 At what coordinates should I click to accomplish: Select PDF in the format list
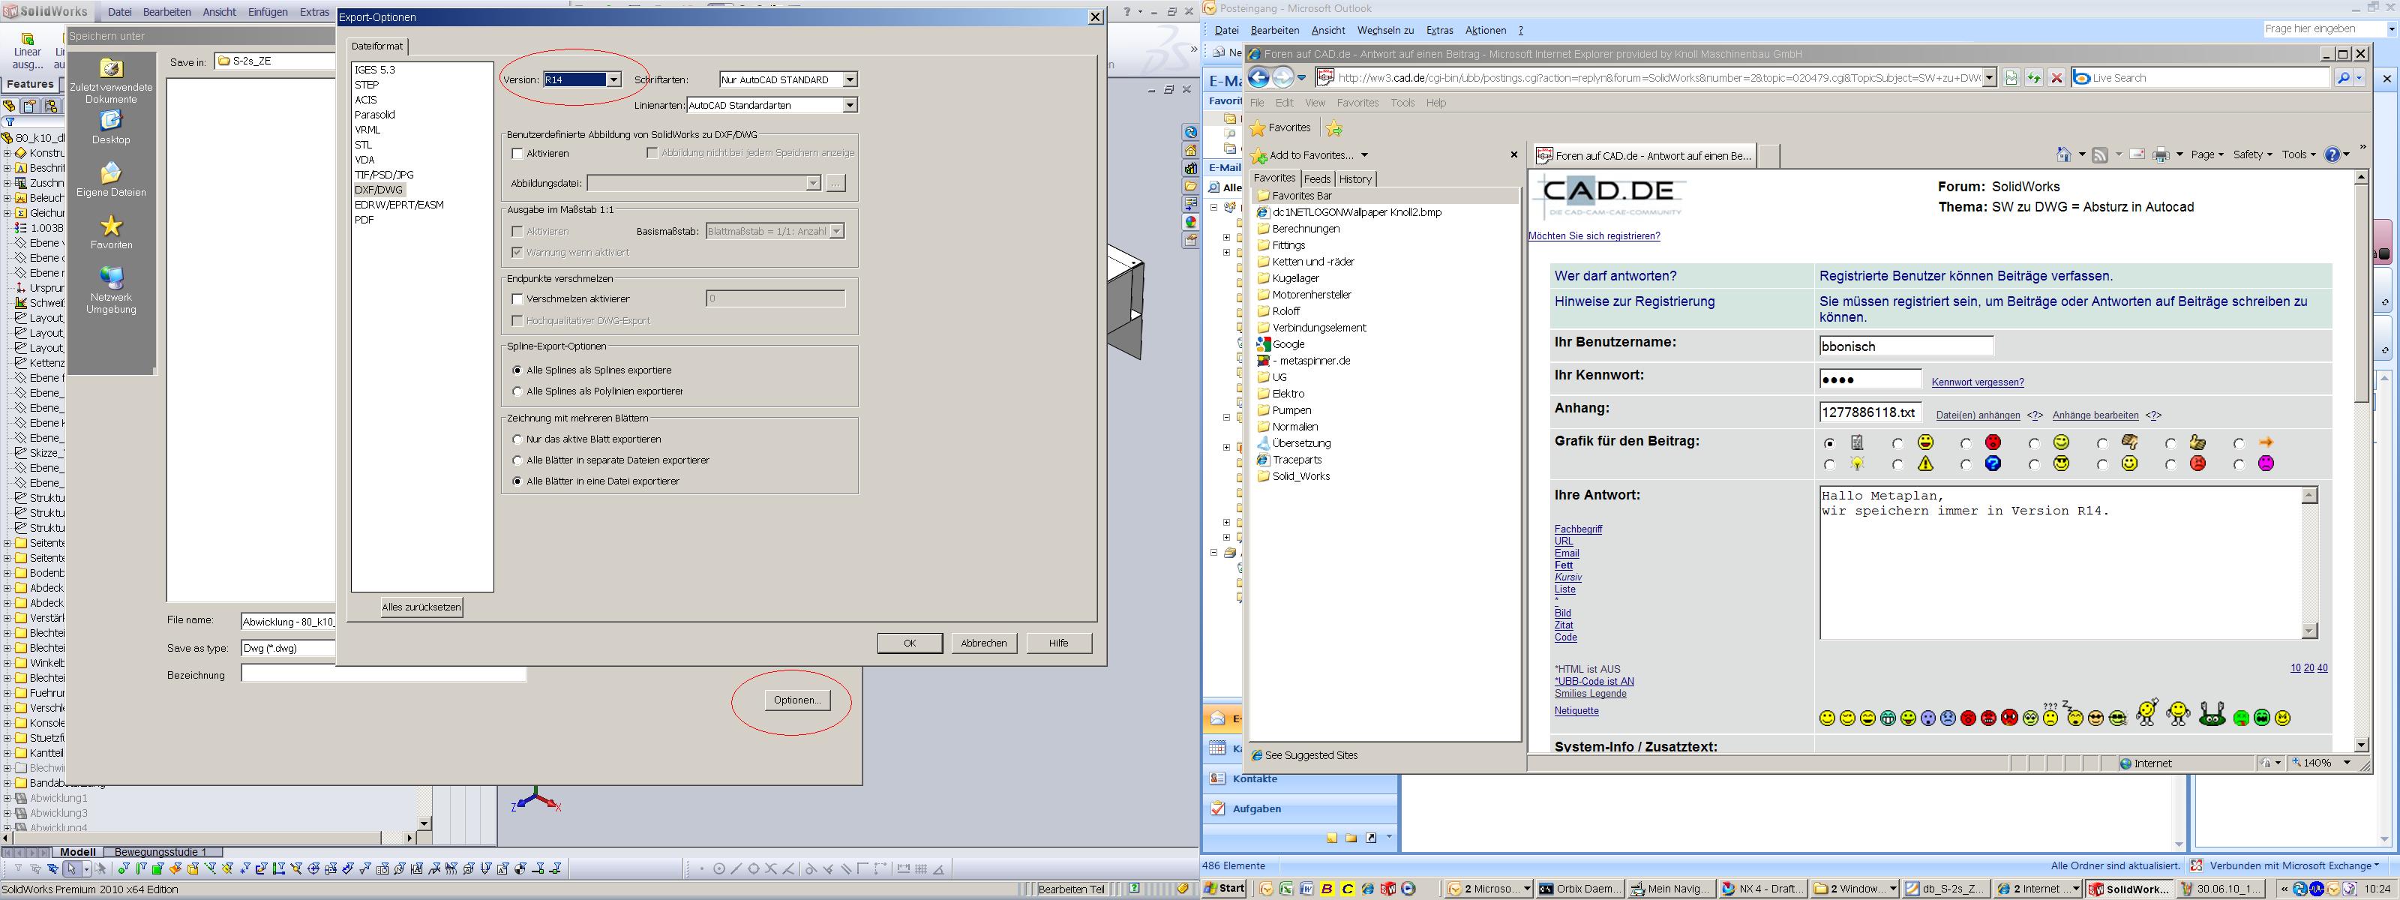point(363,220)
